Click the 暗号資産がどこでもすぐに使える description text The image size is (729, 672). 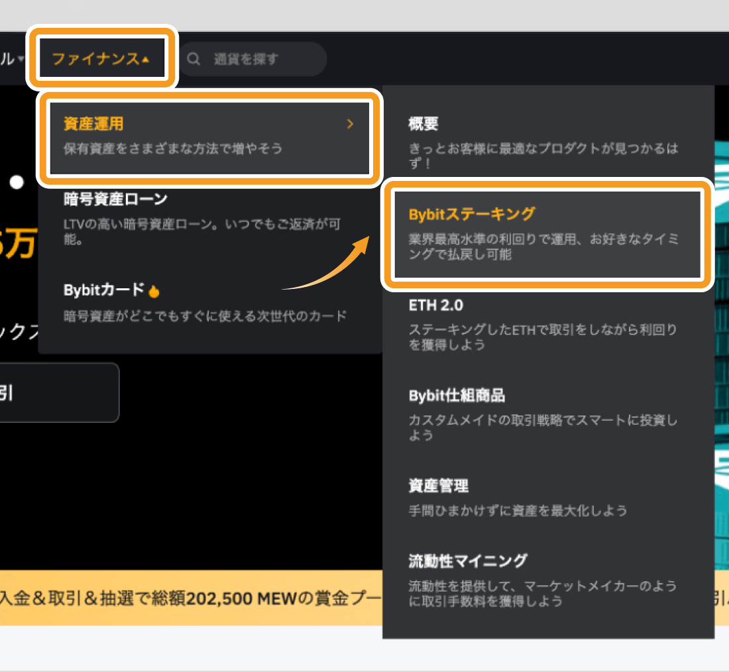click(205, 315)
